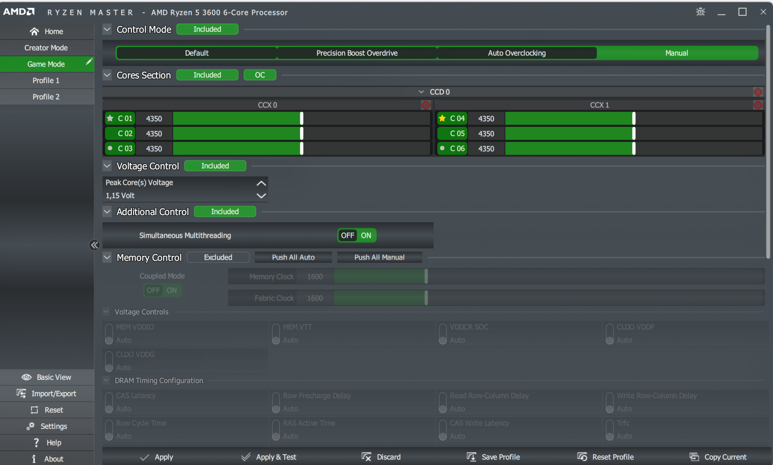This screenshot has width=773, height=465.
Task: Collapse the Control Mode section
Action: (107, 29)
